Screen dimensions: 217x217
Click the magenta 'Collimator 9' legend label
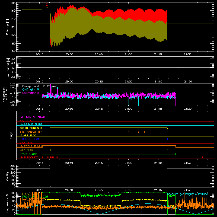tap(30, 93)
